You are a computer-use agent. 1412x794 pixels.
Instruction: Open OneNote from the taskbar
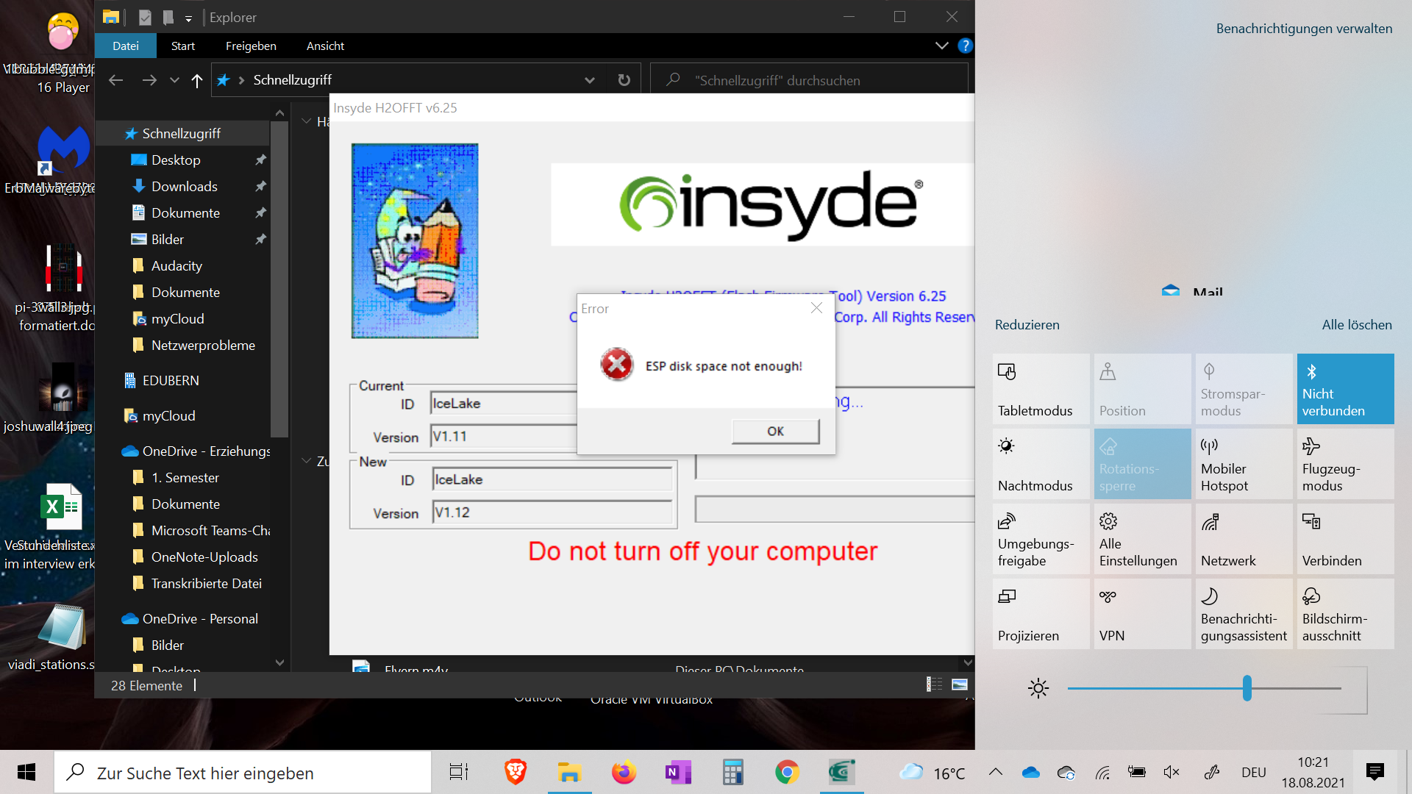(677, 772)
